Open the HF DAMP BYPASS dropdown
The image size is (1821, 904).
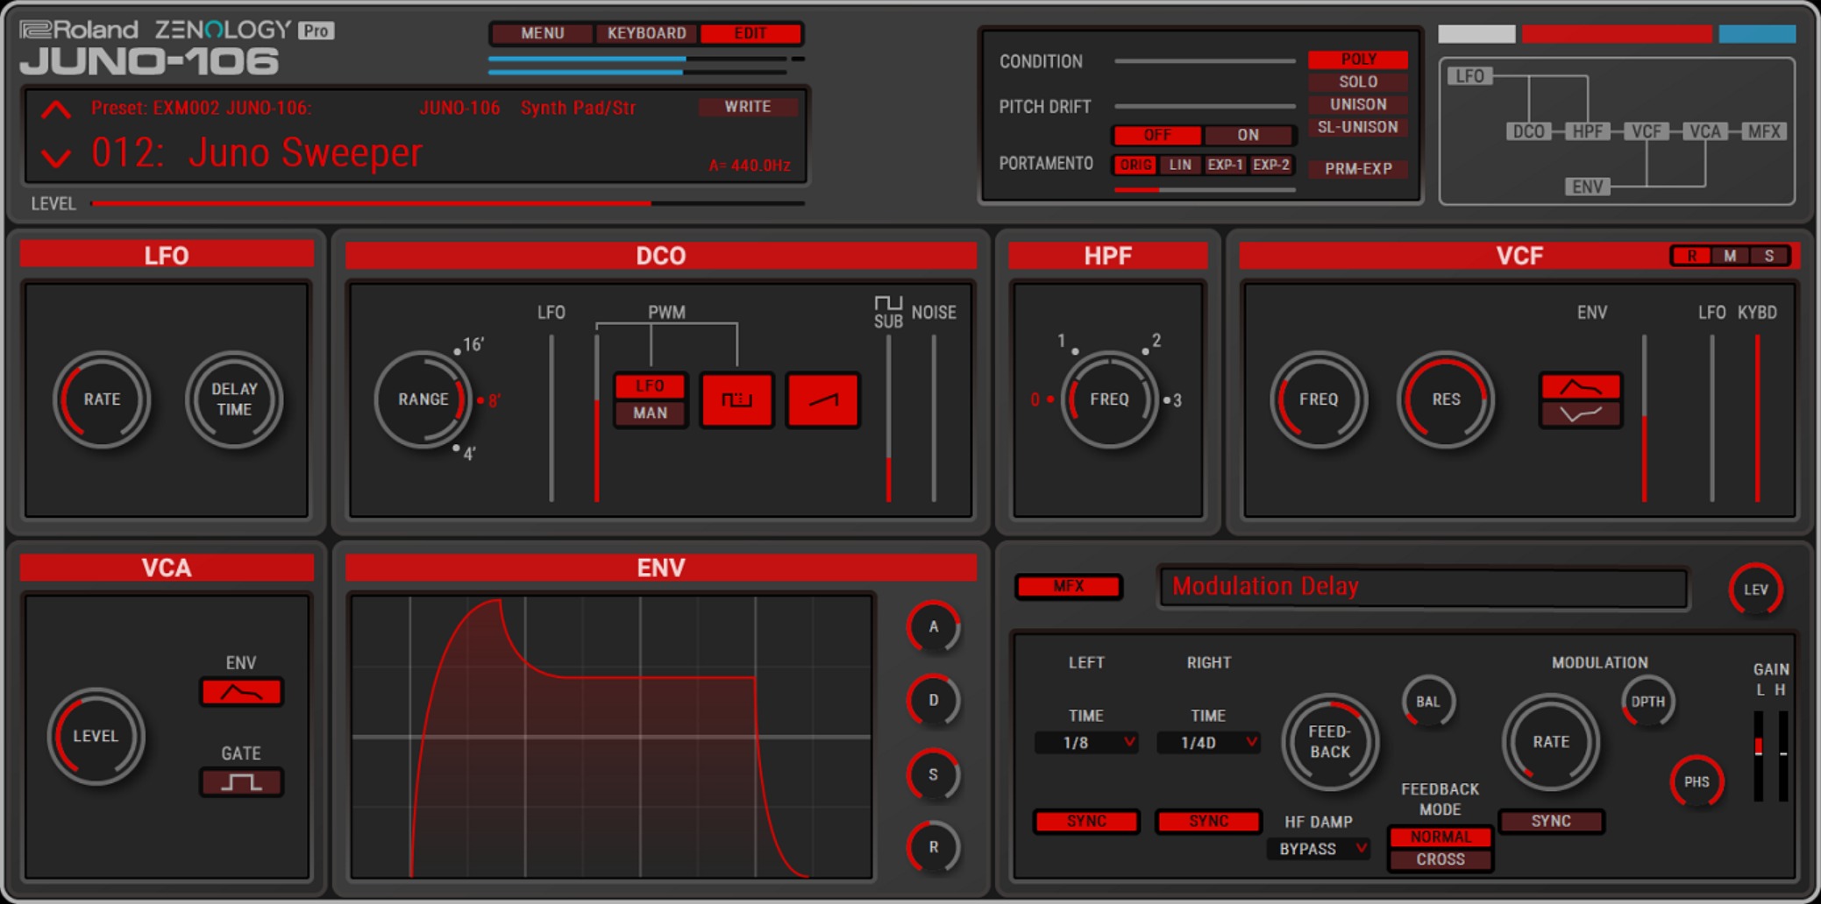[x=1319, y=849]
